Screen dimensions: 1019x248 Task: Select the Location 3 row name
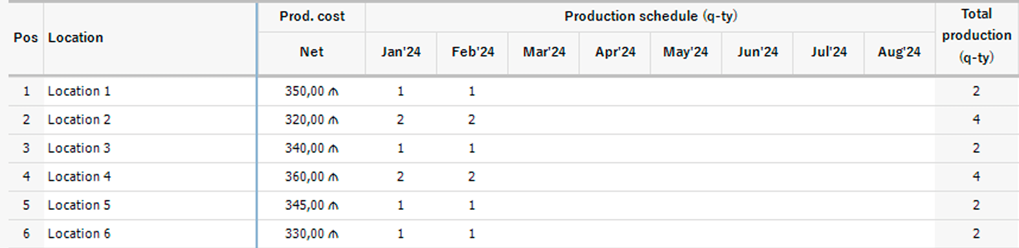point(79,148)
